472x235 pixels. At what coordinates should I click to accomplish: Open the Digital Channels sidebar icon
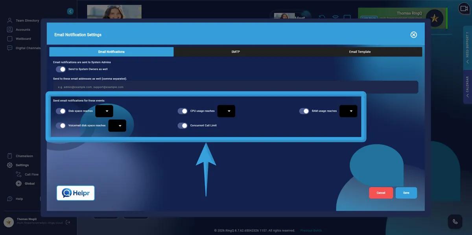tap(10, 48)
